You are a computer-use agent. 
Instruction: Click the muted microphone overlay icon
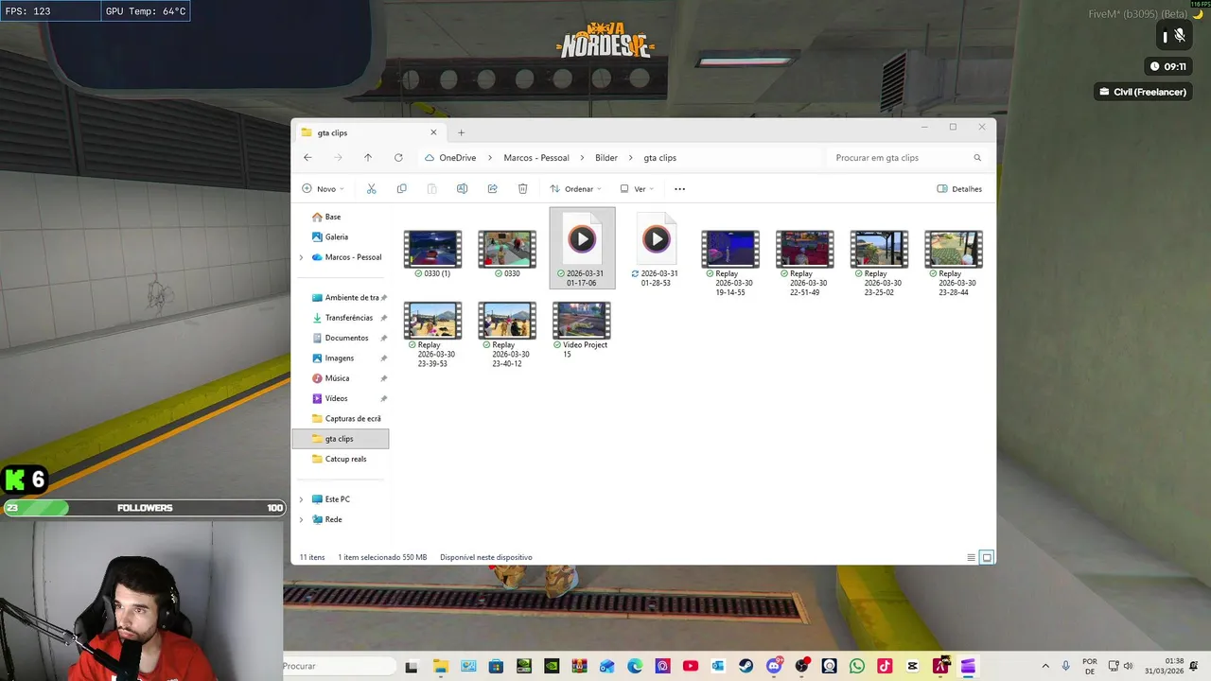click(x=1179, y=36)
